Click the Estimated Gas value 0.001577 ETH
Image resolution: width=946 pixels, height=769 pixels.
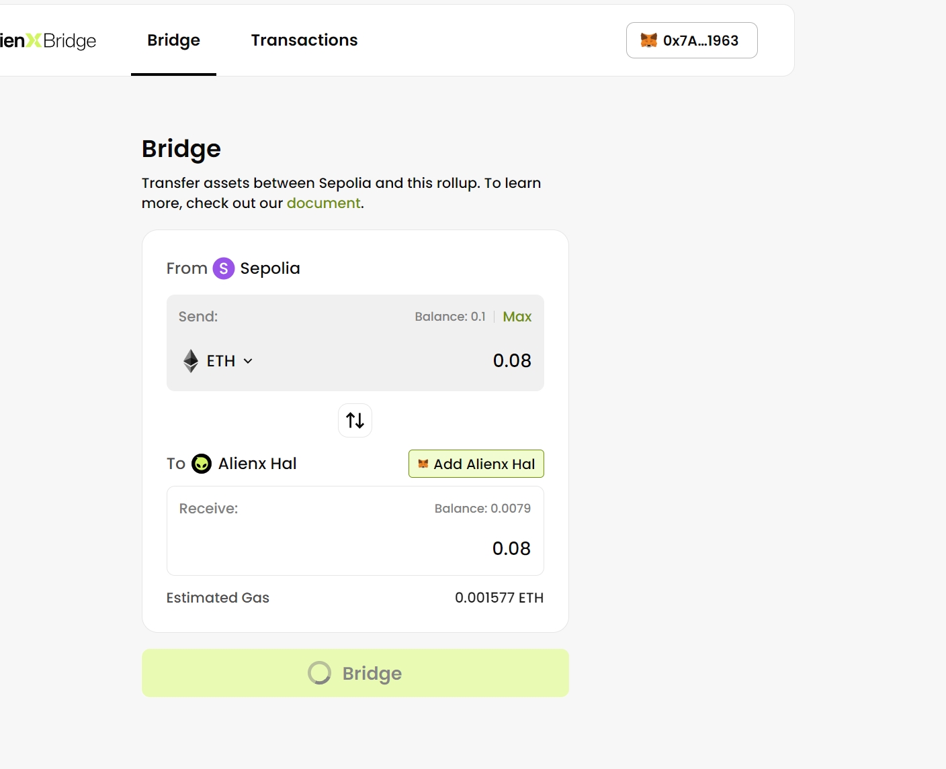499,598
